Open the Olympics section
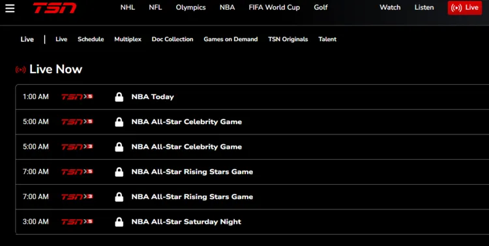489x246 pixels. 191,7
